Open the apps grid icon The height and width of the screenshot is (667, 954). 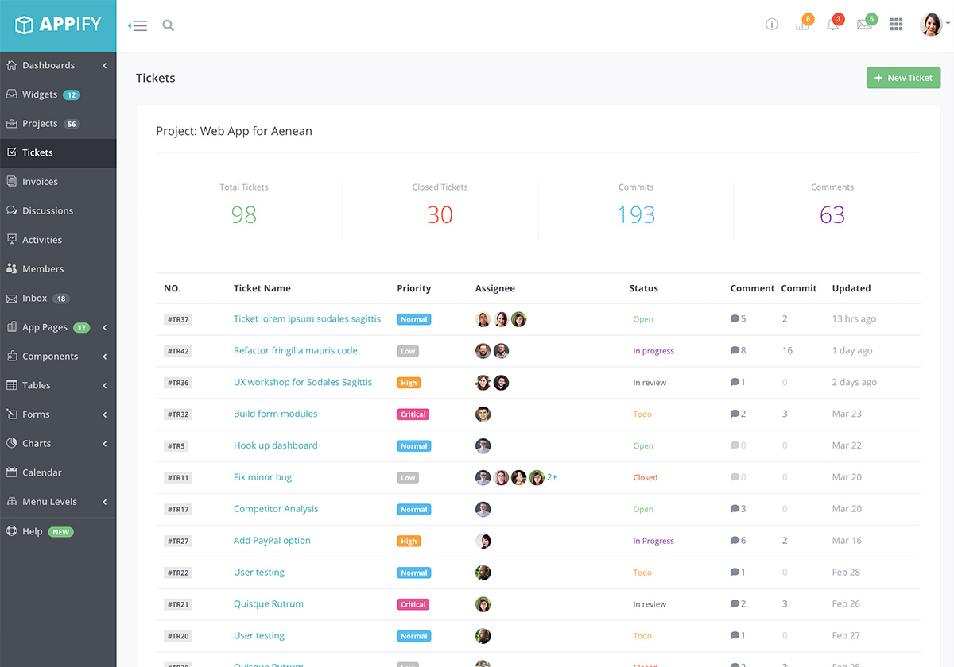point(896,25)
